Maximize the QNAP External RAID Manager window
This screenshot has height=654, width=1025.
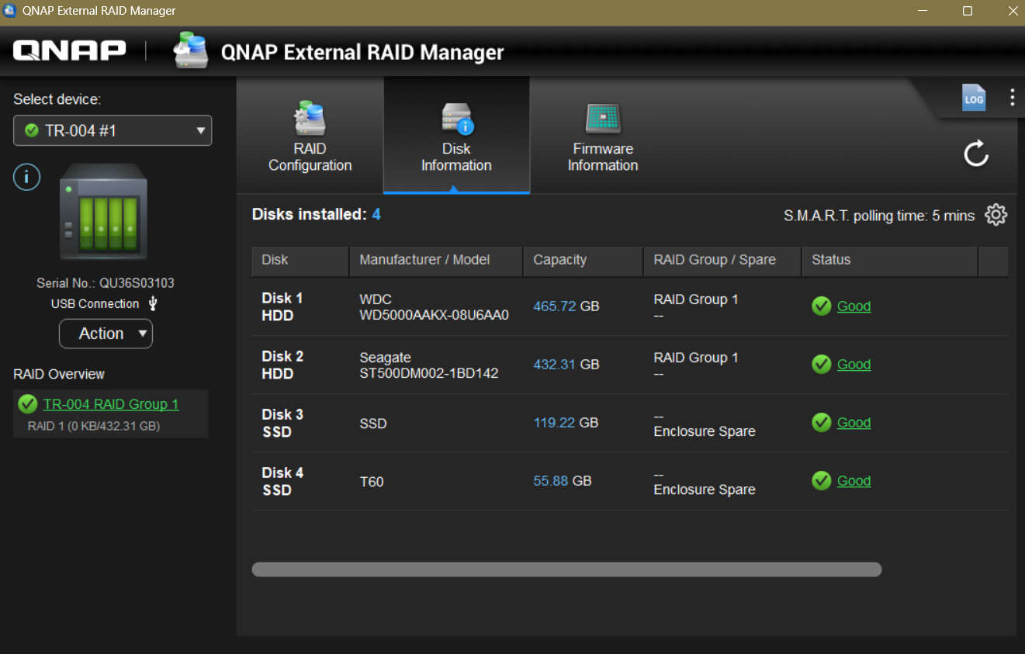[x=968, y=11]
